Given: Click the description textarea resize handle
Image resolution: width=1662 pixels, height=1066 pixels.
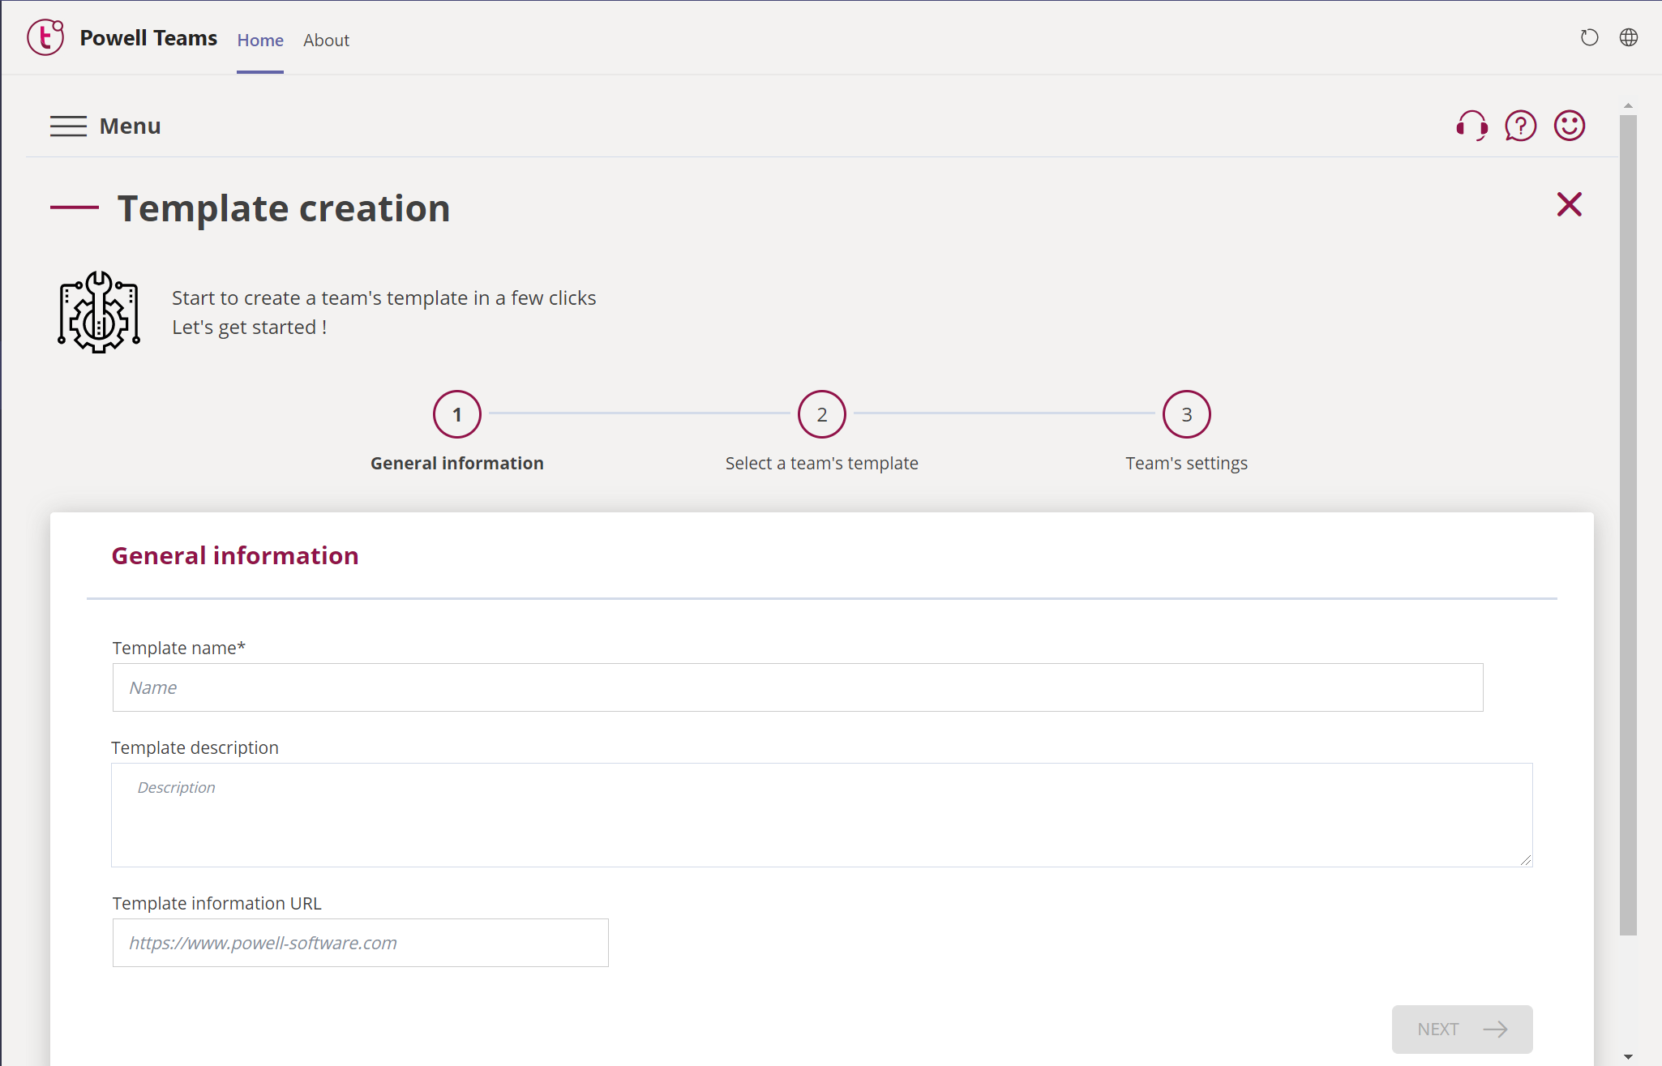Looking at the screenshot, I should tap(1526, 860).
